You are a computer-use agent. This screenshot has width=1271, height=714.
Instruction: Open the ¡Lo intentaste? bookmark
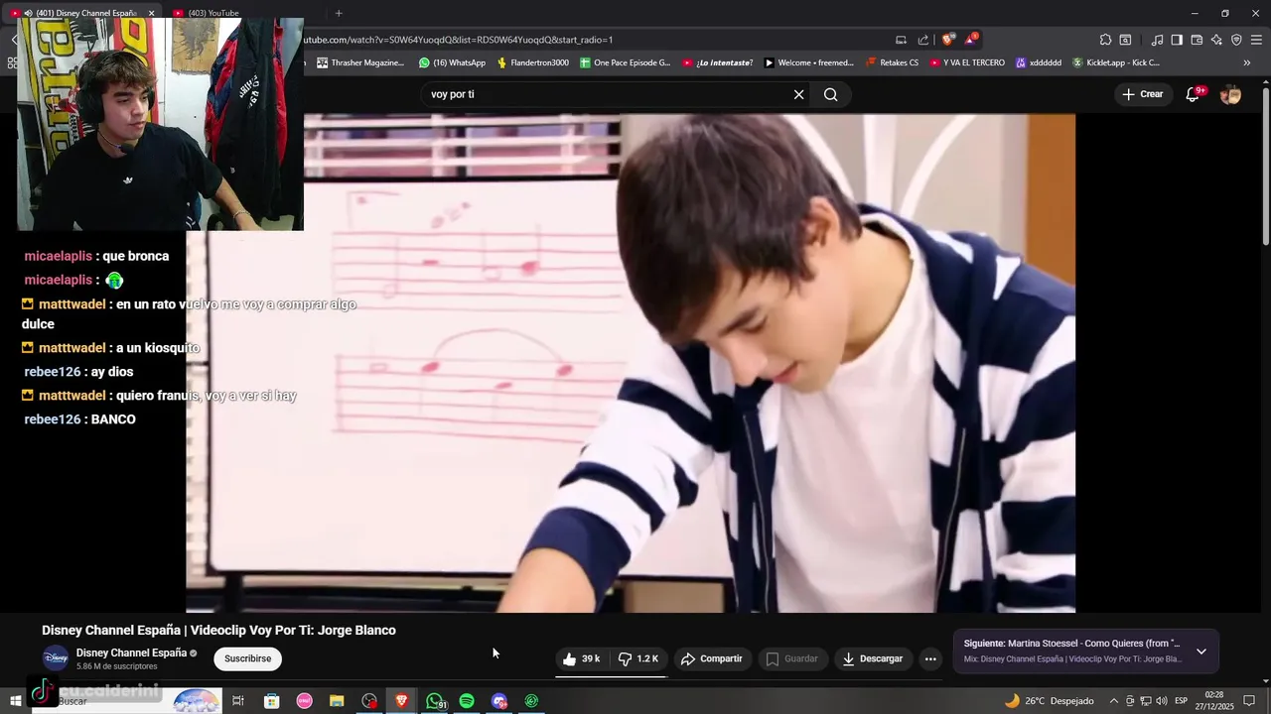click(718, 62)
